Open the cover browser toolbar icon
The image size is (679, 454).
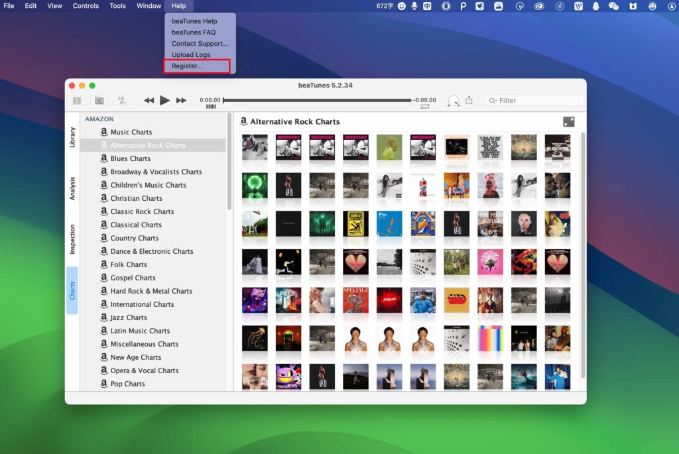98,100
